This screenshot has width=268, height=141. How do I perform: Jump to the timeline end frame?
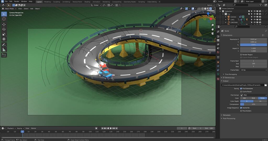coord(116,128)
